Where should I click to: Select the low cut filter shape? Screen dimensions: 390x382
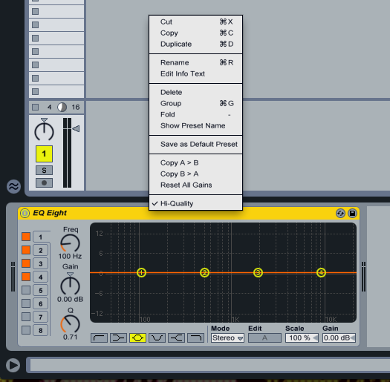click(99, 337)
